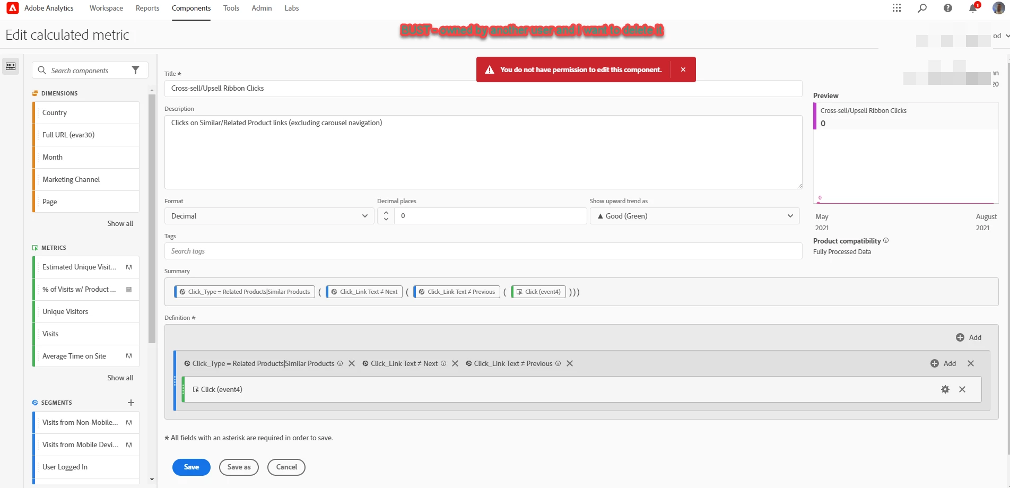Select the Unique Visitors metric
This screenshot has height=488, width=1010.
pyautogui.click(x=86, y=311)
